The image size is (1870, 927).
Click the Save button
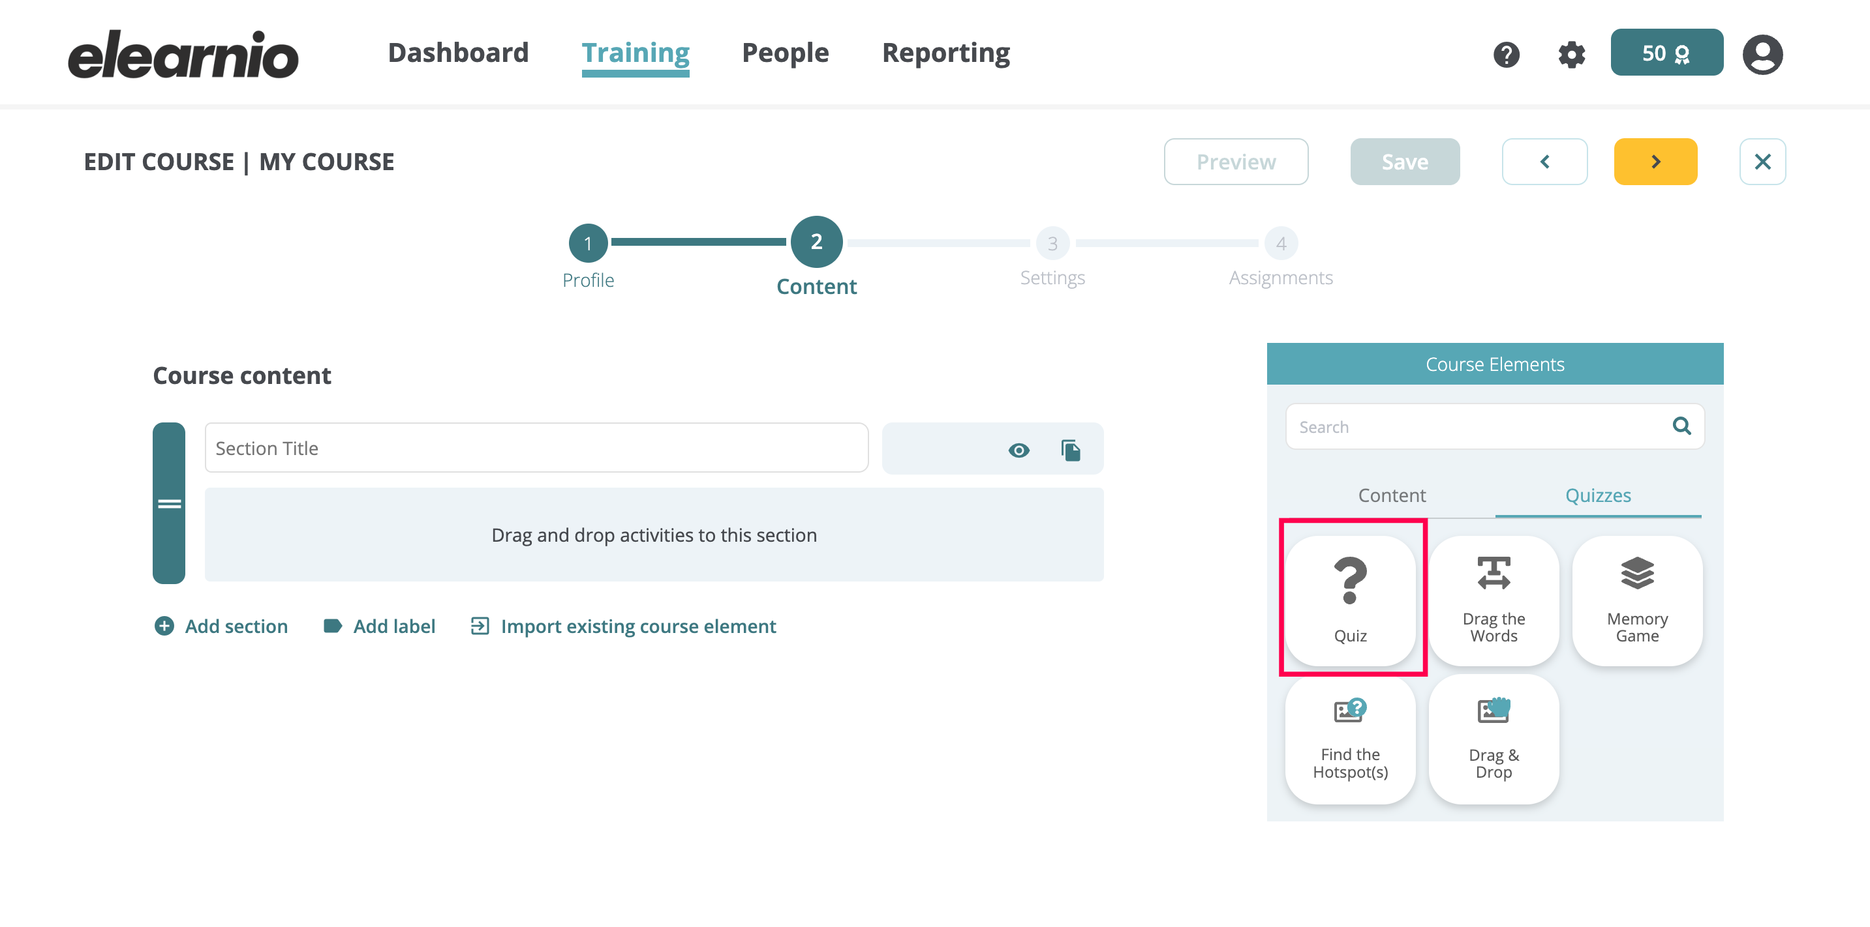pos(1405,162)
